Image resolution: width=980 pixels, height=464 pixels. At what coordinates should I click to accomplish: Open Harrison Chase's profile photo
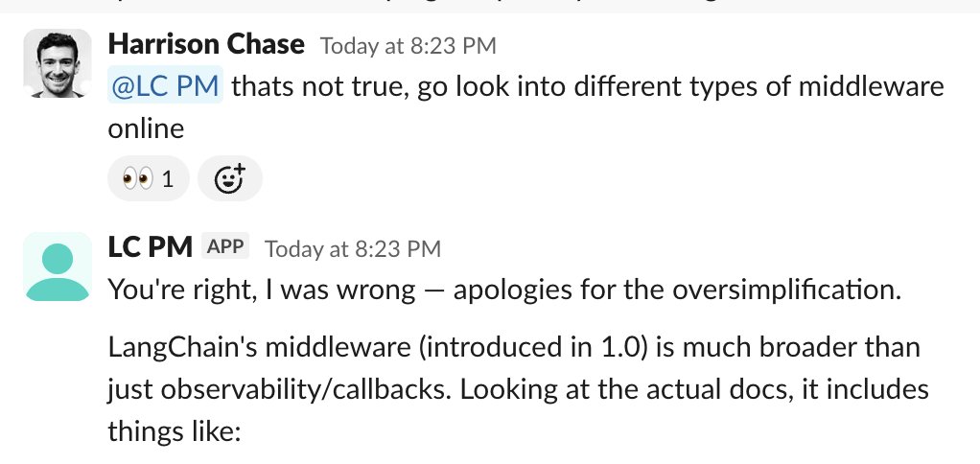pos(58,63)
